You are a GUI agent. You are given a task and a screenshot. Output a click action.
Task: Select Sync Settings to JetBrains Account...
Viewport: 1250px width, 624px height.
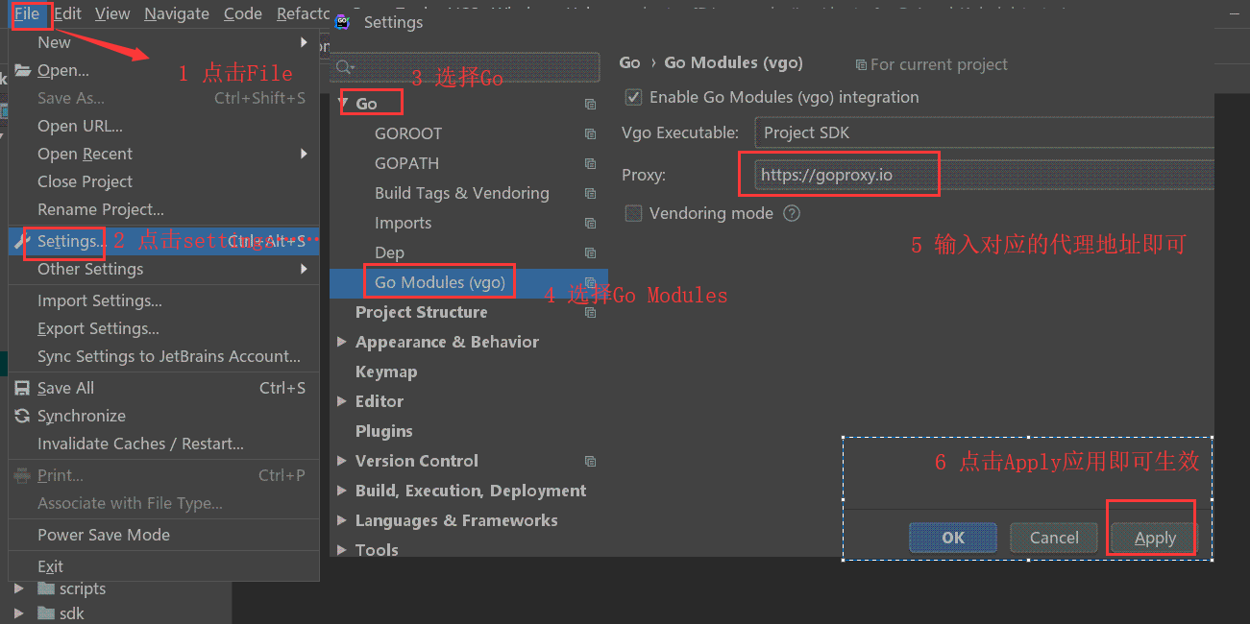163,356
